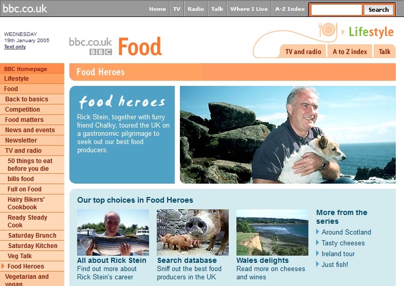Click the orange arrow marker beside Food Heroes
This screenshot has height=286, width=404.
tap(3, 266)
